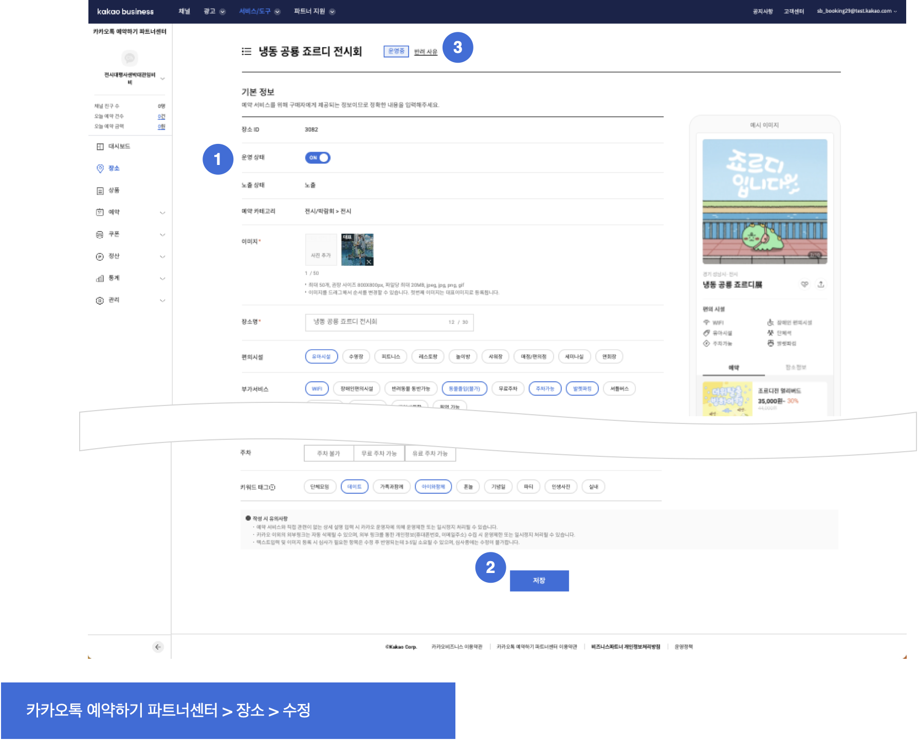Select the 수영장 amenity chip
The height and width of the screenshot is (740, 918).
(356, 357)
